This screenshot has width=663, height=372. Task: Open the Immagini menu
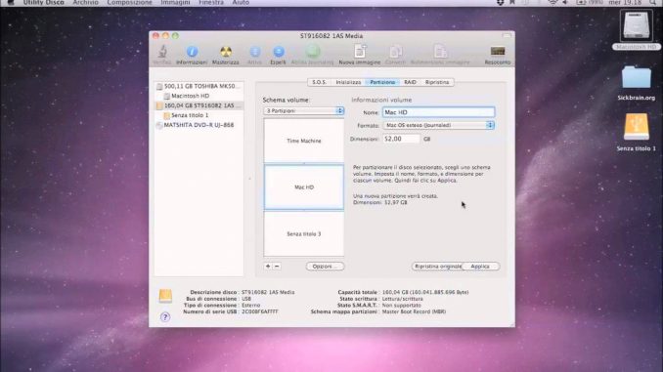coord(175,3)
